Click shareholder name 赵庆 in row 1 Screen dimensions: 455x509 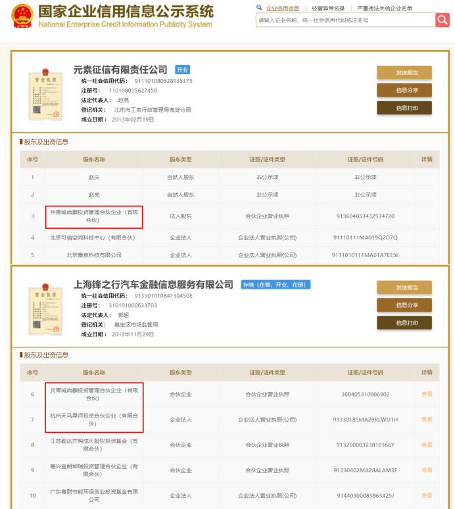94,178
